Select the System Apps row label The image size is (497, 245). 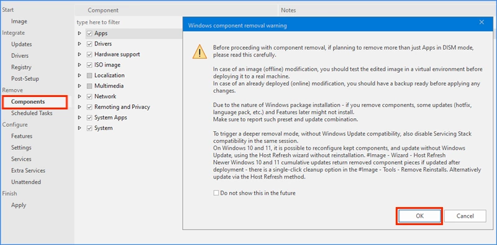(x=111, y=118)
